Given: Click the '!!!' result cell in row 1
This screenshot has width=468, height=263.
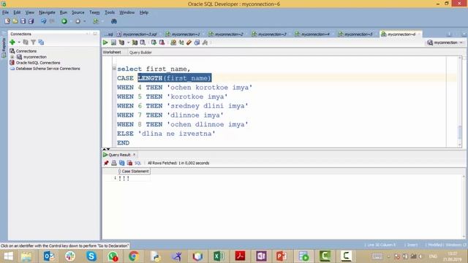Looking at the screenshot, I should pos(134,178).
